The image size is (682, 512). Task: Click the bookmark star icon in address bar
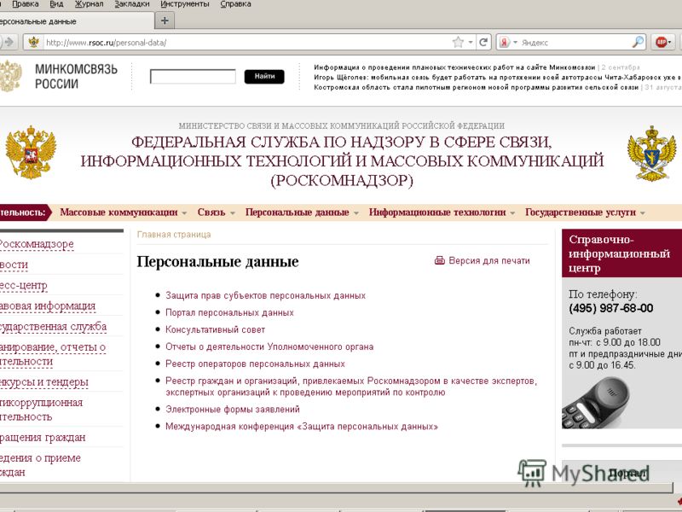(x=458, y=42)
